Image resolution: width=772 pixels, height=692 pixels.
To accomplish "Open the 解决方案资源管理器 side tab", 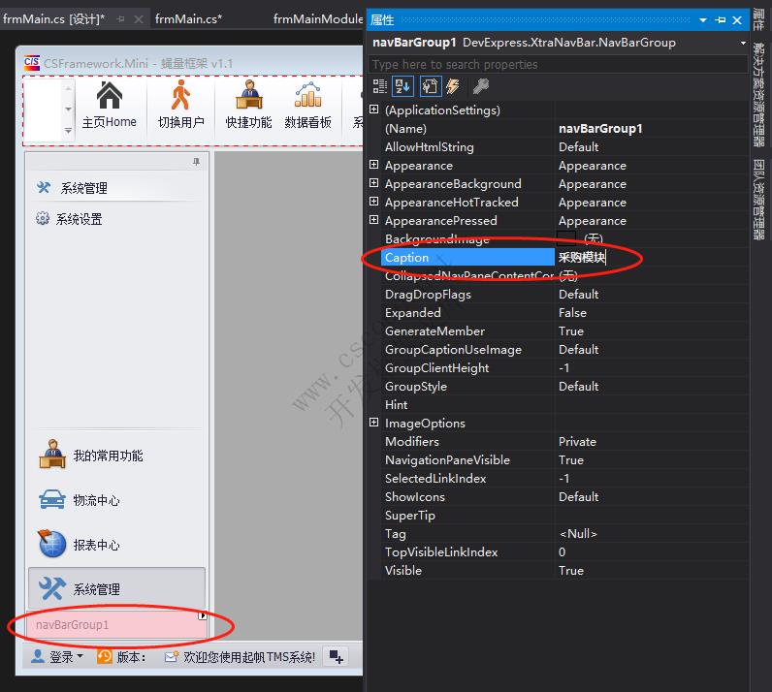I will click(x=759, y=95).
